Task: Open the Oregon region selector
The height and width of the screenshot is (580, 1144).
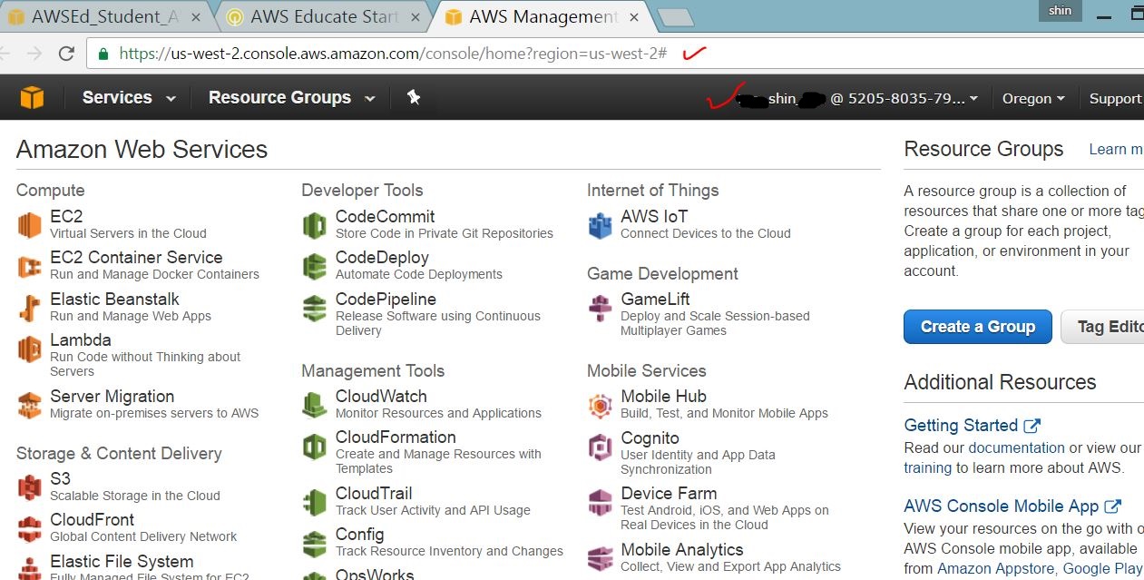Action: [x=1032, y=99]
